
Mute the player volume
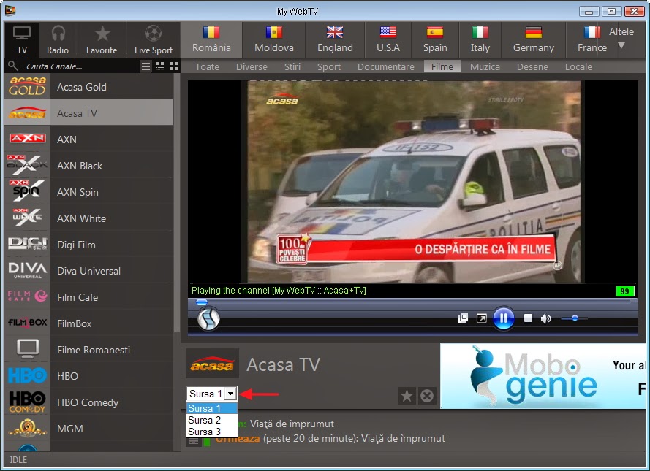[546, 318]
